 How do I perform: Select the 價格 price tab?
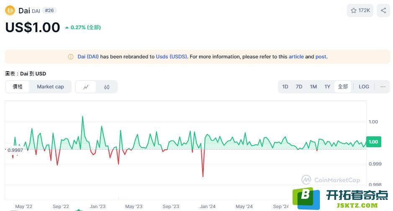click(18, 87)
